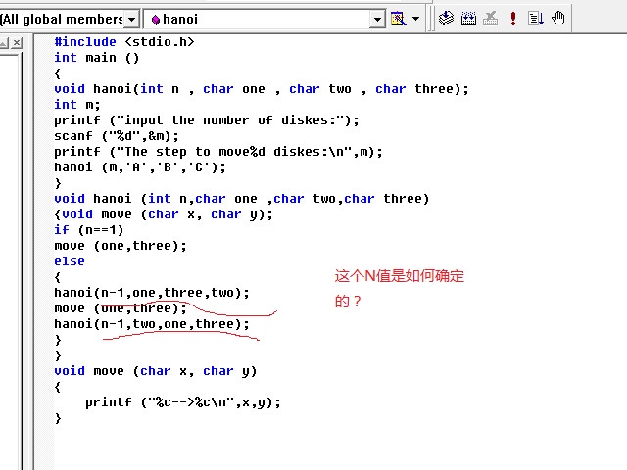Image resolution: width=627 pixels, height=470 pixels.
Task: Click the WizardBar actions wand icon
Action: tap(398, 19)
